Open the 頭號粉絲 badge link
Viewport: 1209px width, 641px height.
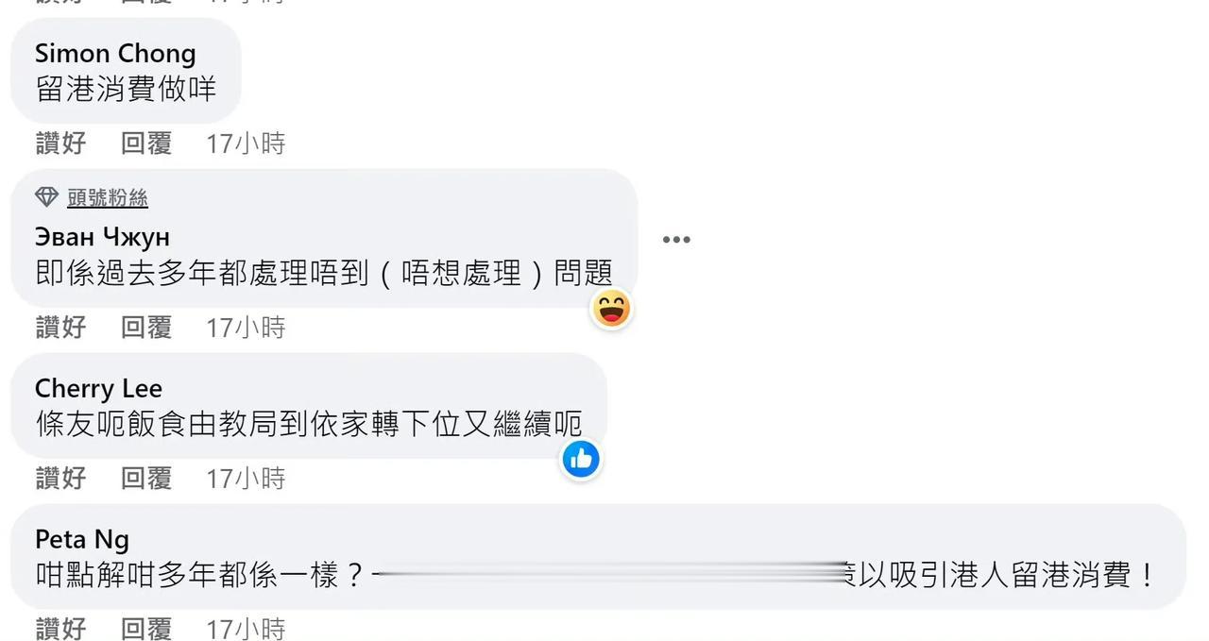108,198
